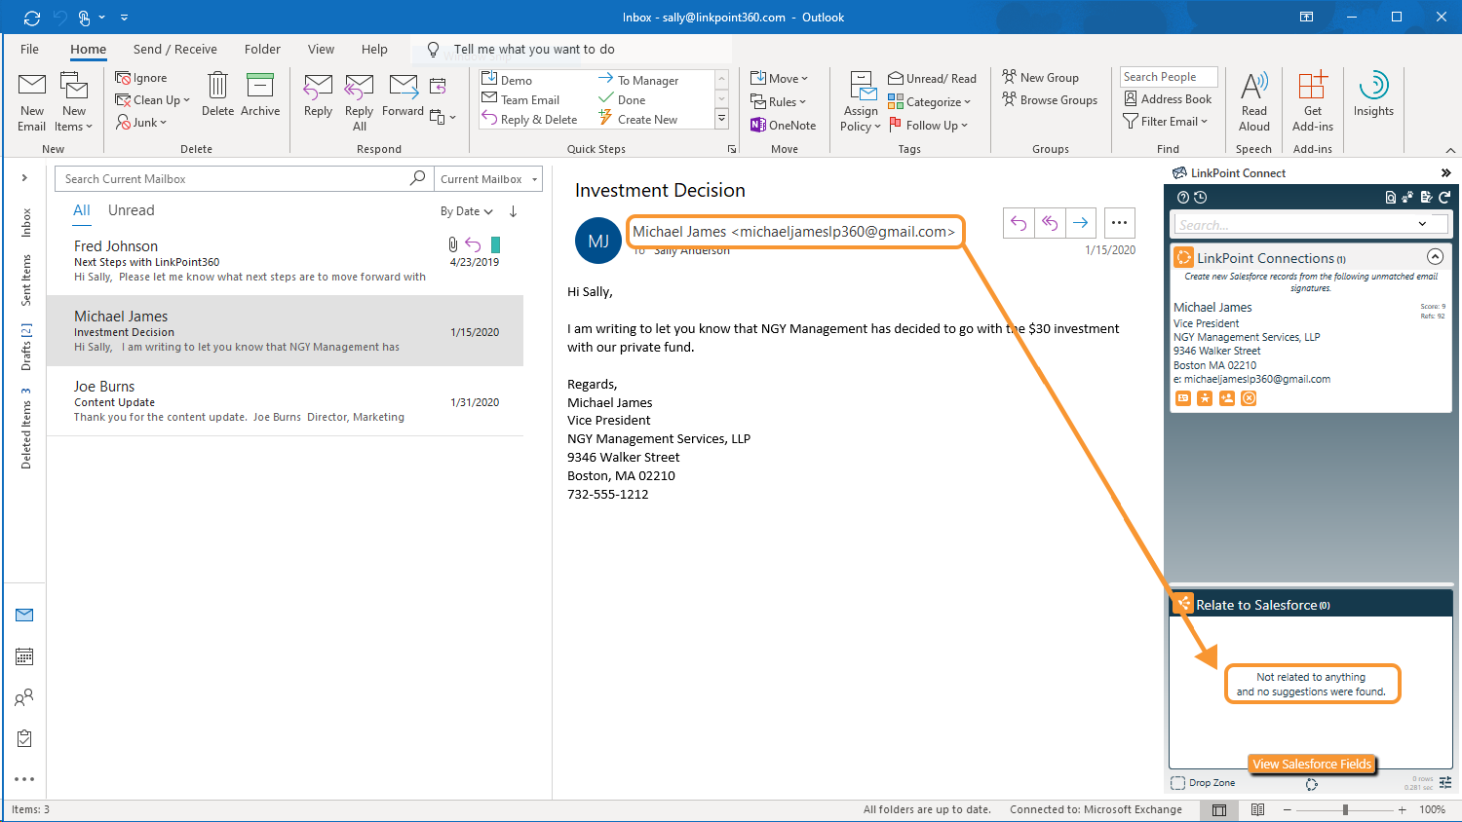
Task: Click reading pane Forward arrow icon
Action: tap(1081, 223)
